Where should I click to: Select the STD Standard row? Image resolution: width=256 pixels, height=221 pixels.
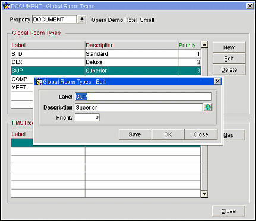(106, 54)
